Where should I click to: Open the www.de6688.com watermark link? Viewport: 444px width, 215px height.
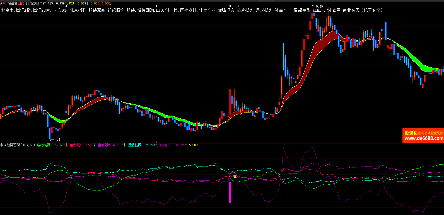[x=424, y=139]
